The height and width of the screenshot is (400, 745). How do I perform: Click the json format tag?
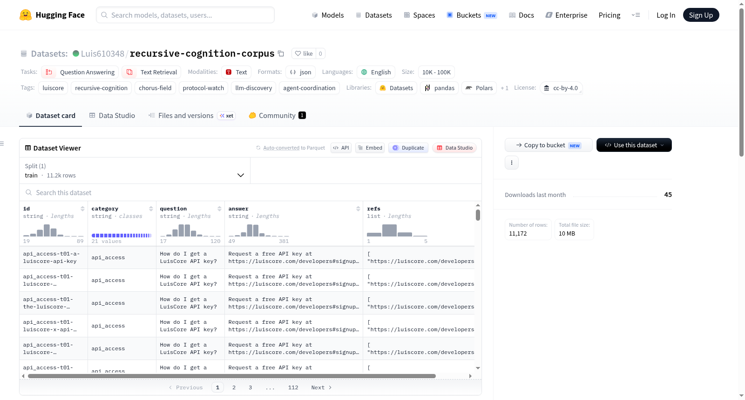coord(301,72)
